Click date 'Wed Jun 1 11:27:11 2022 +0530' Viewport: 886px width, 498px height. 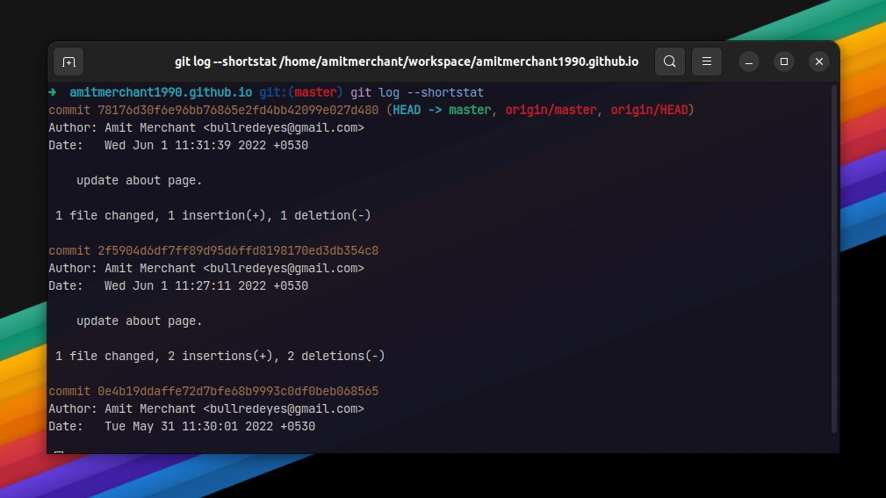coord(206,286)
